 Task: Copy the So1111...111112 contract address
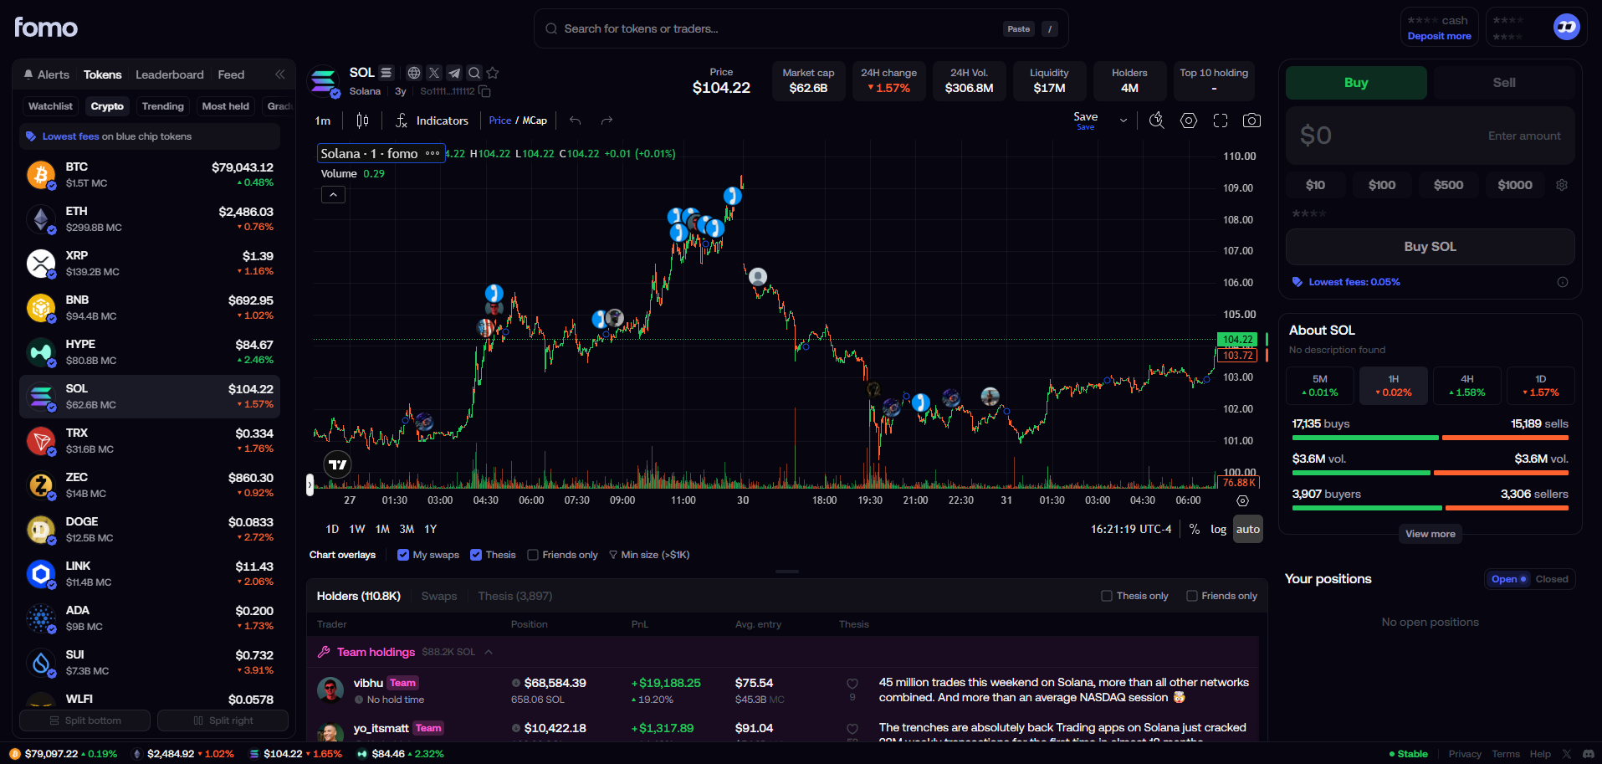(484, 91)
